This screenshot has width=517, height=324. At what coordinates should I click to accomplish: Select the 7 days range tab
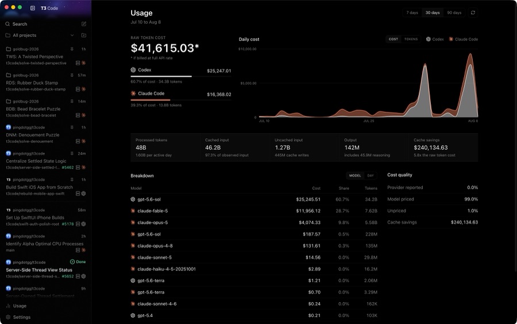click(412, 13)
